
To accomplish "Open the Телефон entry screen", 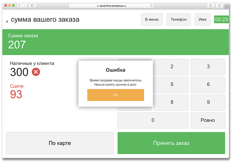I will tap(178, 20).
